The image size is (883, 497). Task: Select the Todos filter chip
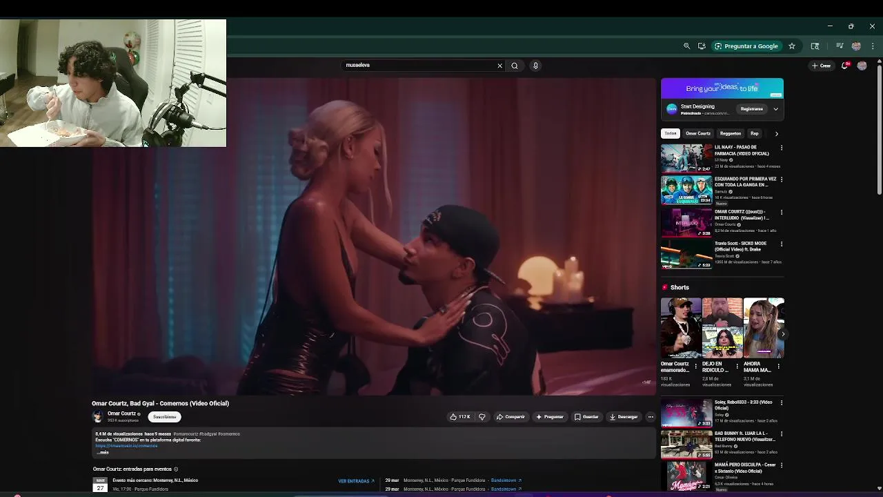671,133
